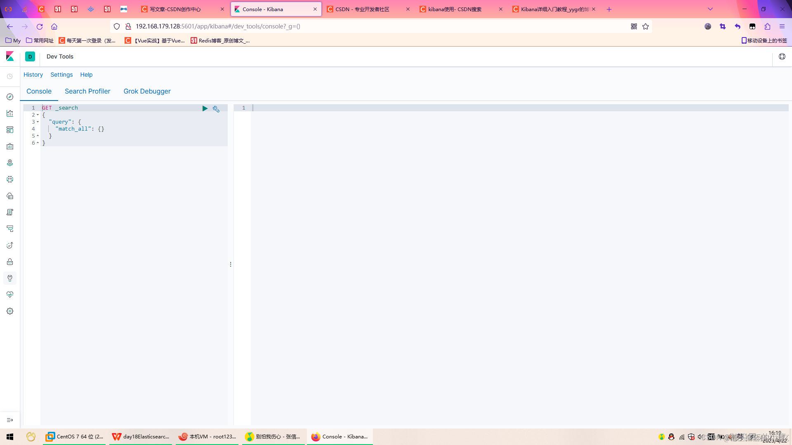This screenshot has height=445, width=792.
Task: Expand the side navigation at the bottom left
Action: tap(10, 420)
